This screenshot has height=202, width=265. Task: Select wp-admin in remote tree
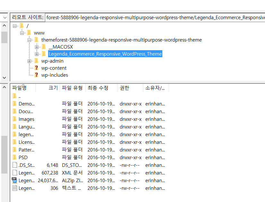[x=52, y=61]
